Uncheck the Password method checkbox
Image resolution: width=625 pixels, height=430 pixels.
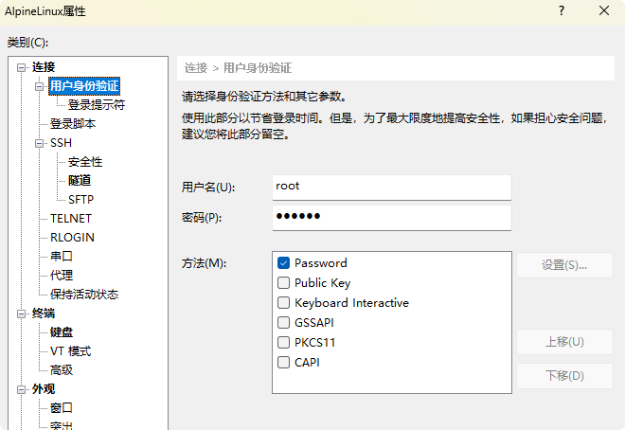[x=283, y=263]
